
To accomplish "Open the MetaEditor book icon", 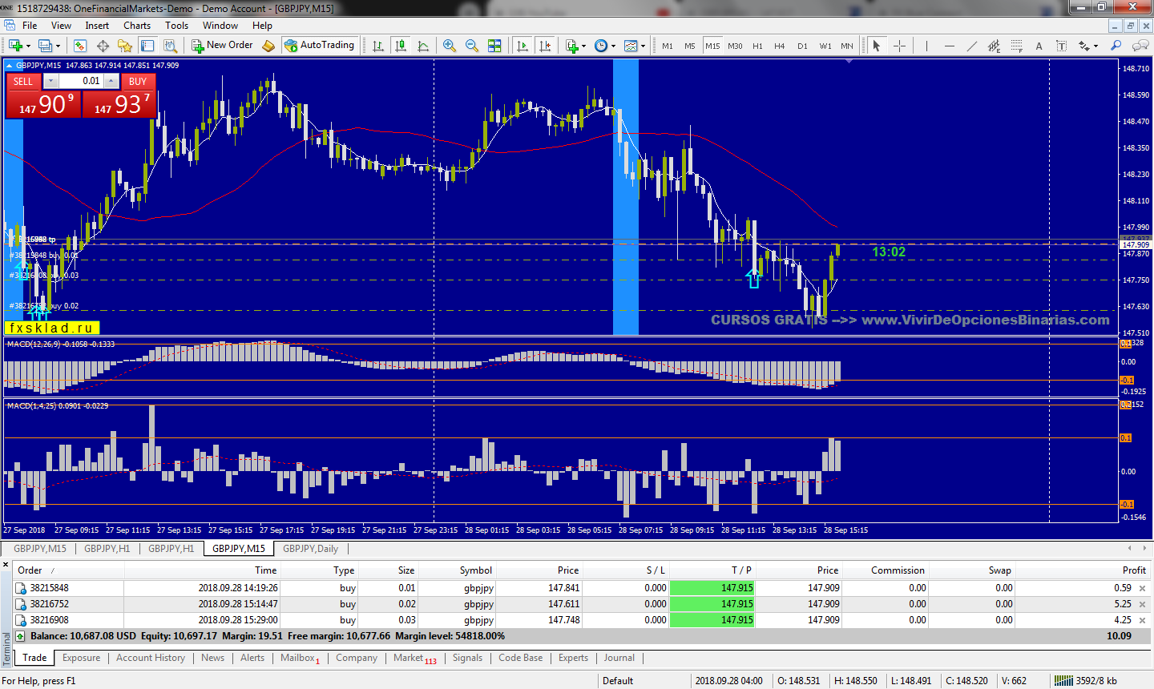I will [268, 46].
